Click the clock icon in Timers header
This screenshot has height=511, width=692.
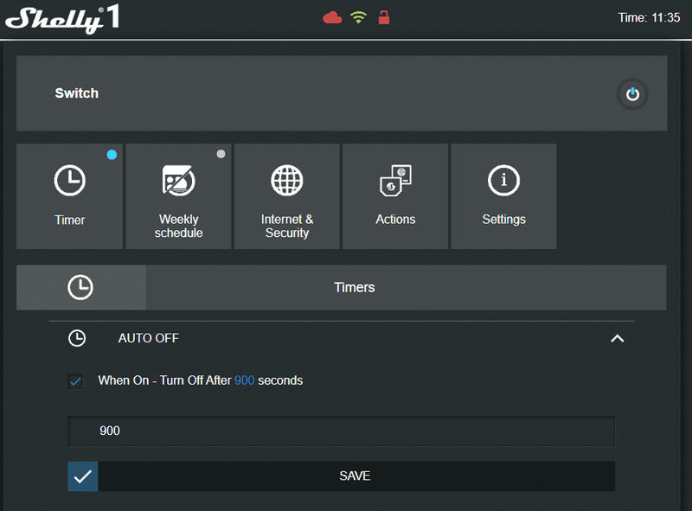(x=80, y=287)
